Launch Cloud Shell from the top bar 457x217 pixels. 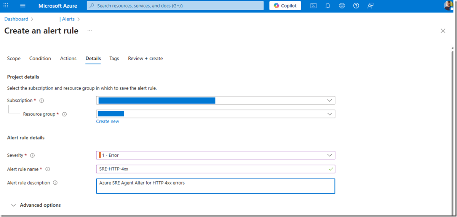tap(313, 6)
